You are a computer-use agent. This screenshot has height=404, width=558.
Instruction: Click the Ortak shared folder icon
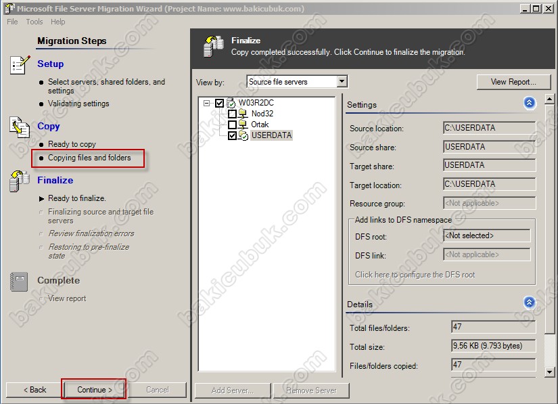tap(243, 125)
